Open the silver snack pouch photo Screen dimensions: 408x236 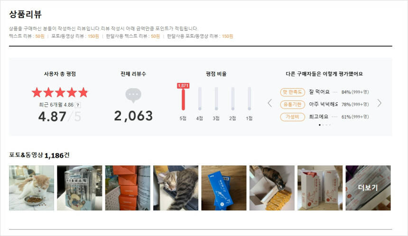coord(80,188)
